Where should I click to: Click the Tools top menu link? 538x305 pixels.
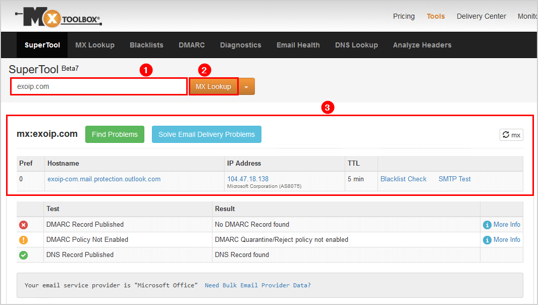coord(436,16)
